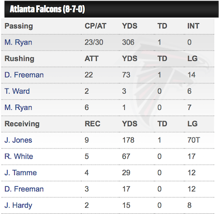Click the Rushing section heading

(19, 59)
